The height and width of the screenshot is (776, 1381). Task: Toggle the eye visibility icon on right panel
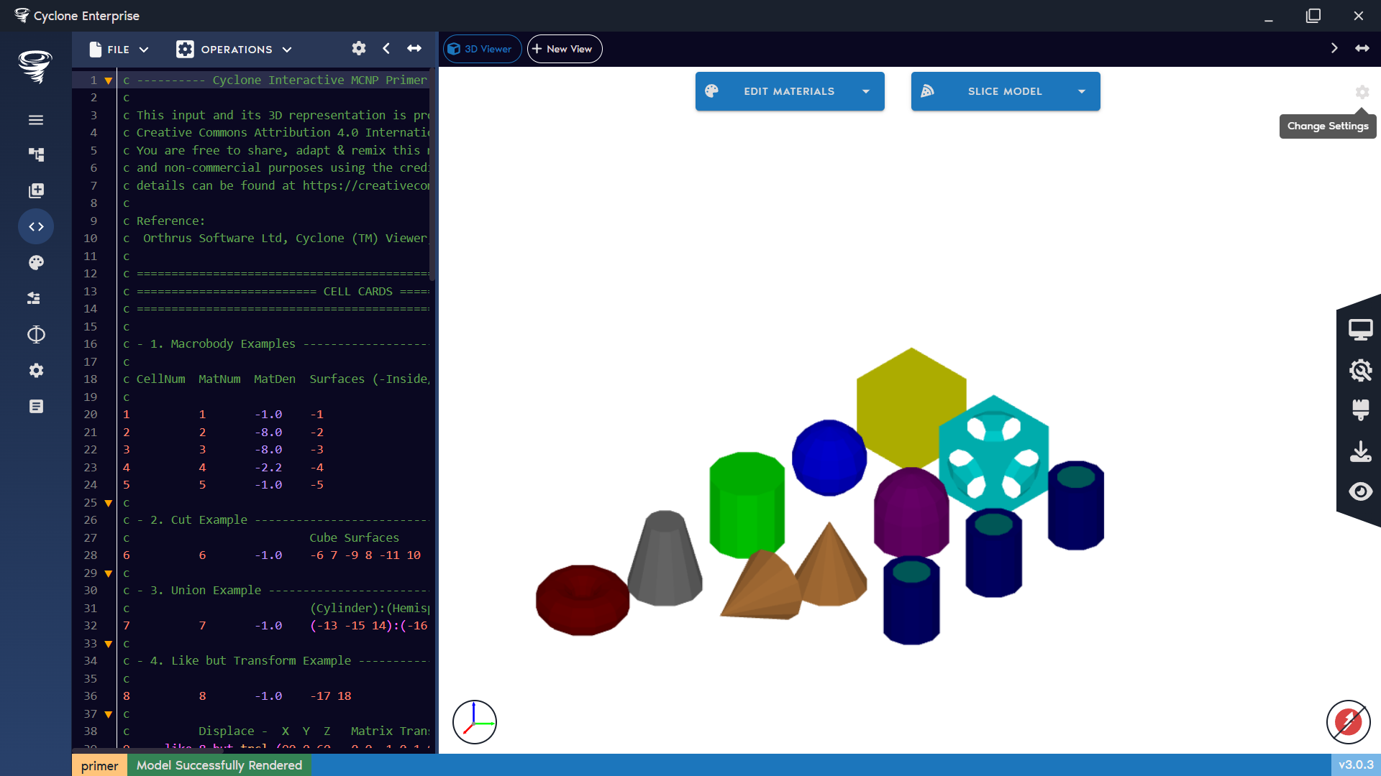click(1362, 491)
